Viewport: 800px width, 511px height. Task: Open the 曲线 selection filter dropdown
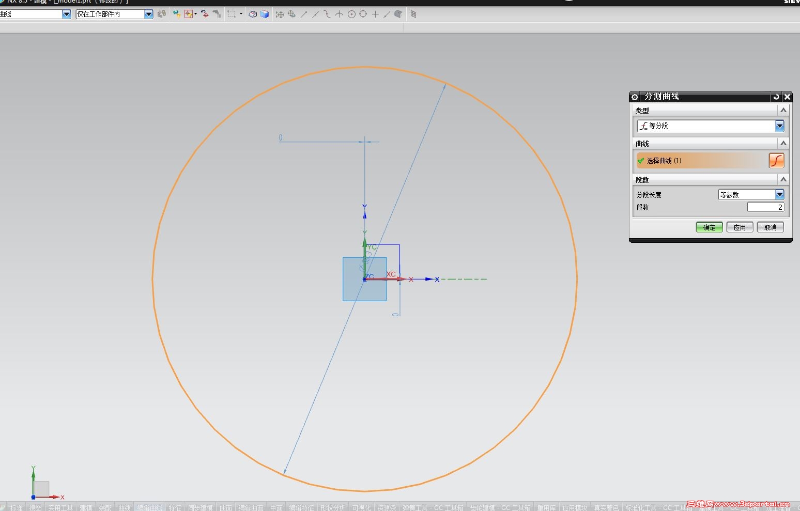pyautogui.click(x=67, y=14)
